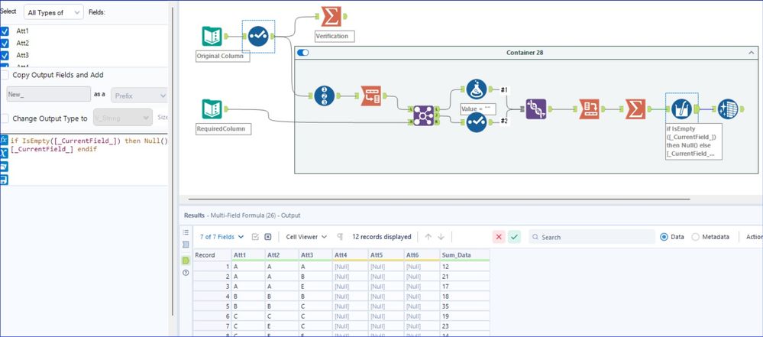Click the Att6 column header
The width and height of the screenshot is (763, 337).
[x=422, y=254]
